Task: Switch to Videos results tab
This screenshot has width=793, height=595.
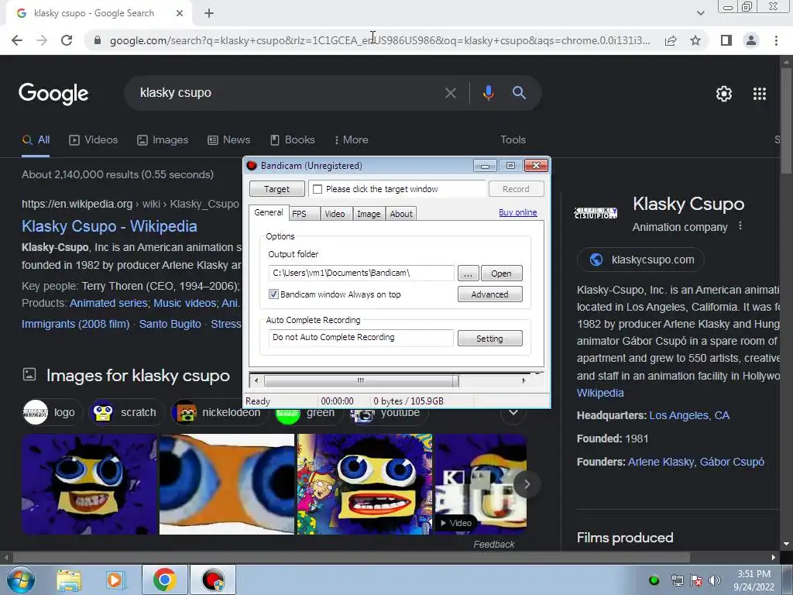Action: [x=94, y=140]
